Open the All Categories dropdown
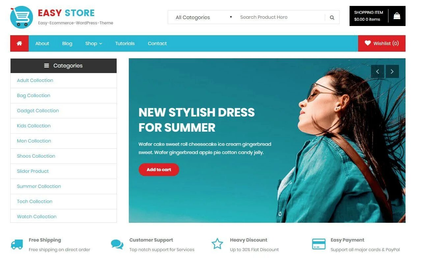 [x=203, y=17]
